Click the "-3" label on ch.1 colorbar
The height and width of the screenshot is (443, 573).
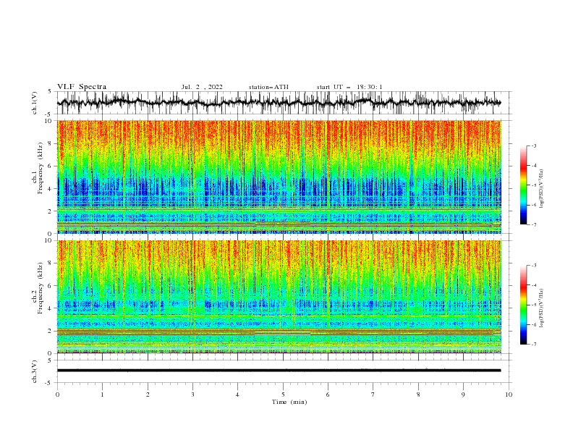click(533, 145)
